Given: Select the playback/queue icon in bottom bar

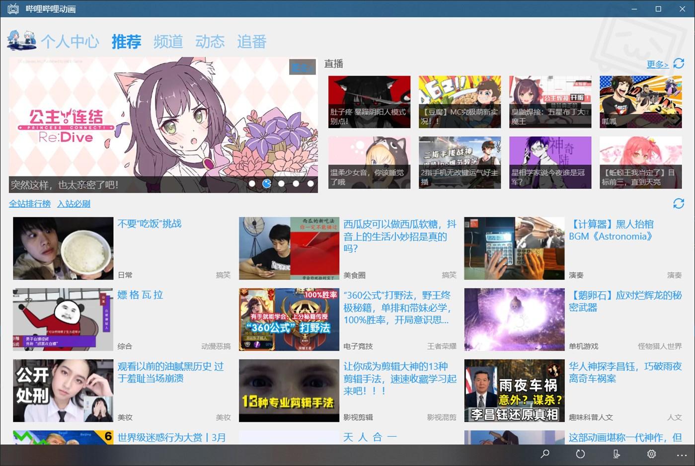Looking at the screenshot, I should (x=616, y=454).
